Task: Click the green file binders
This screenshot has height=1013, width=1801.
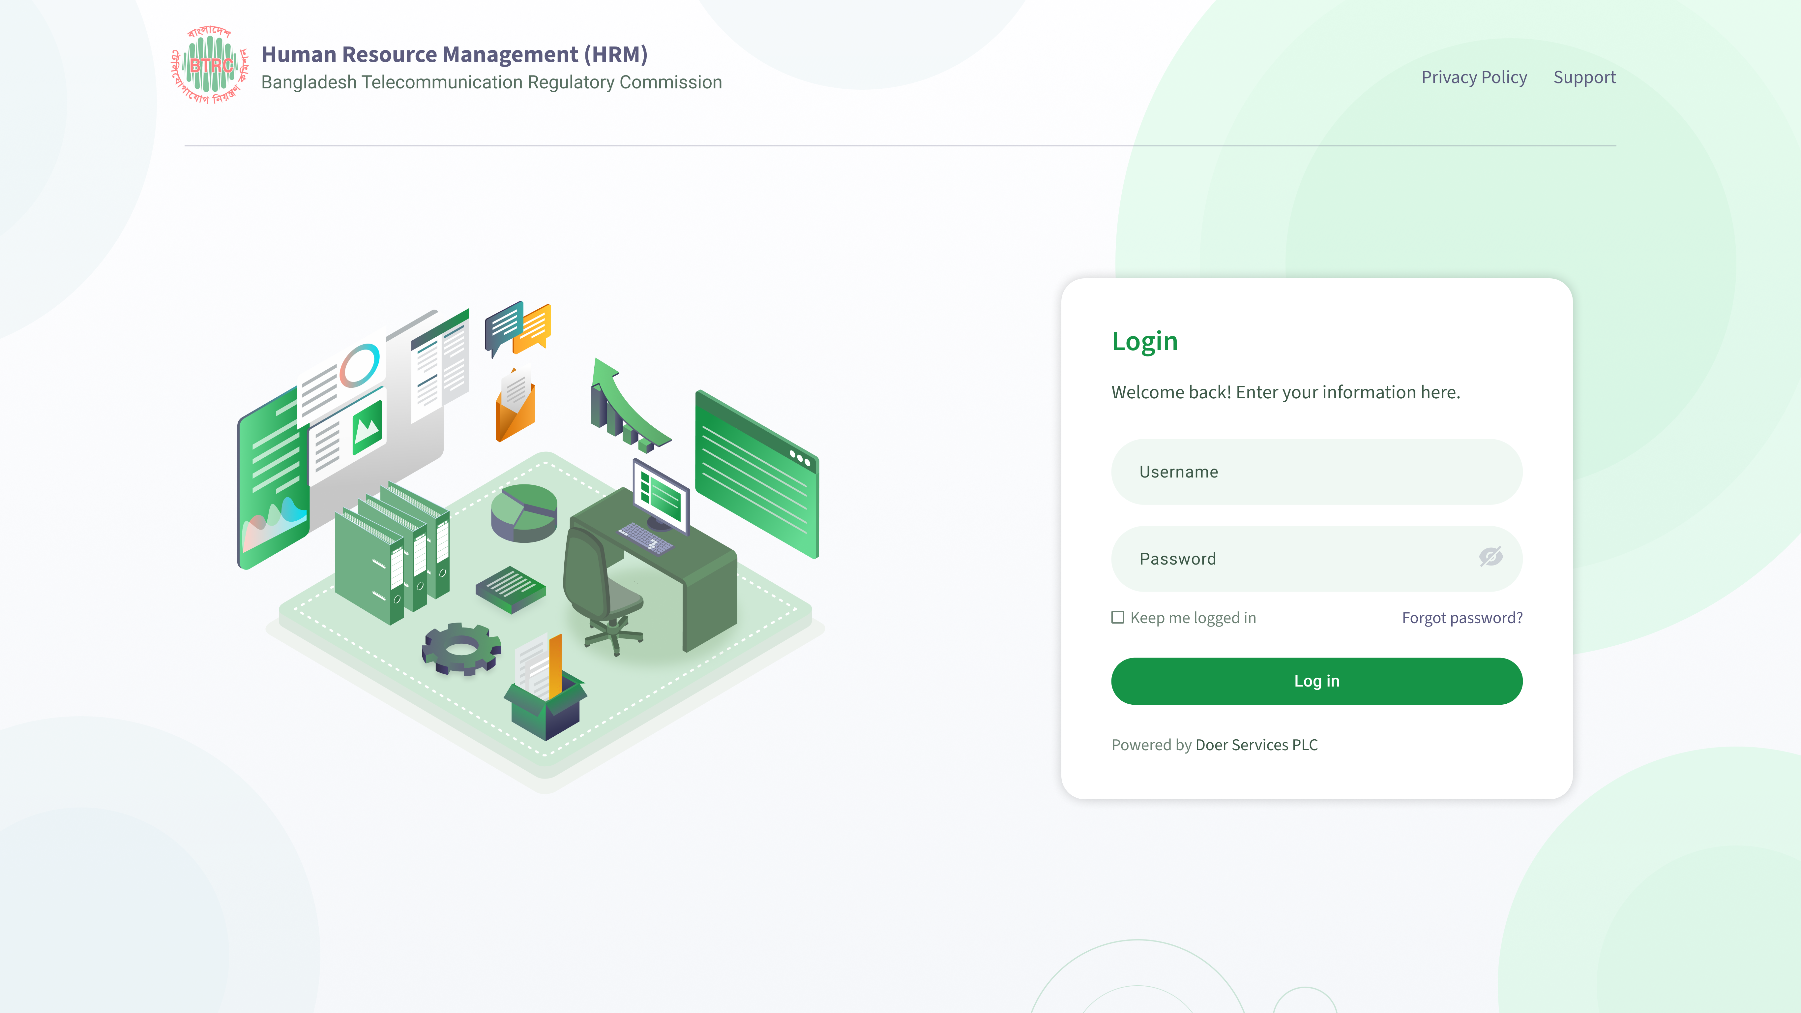Action: [393, 556]
